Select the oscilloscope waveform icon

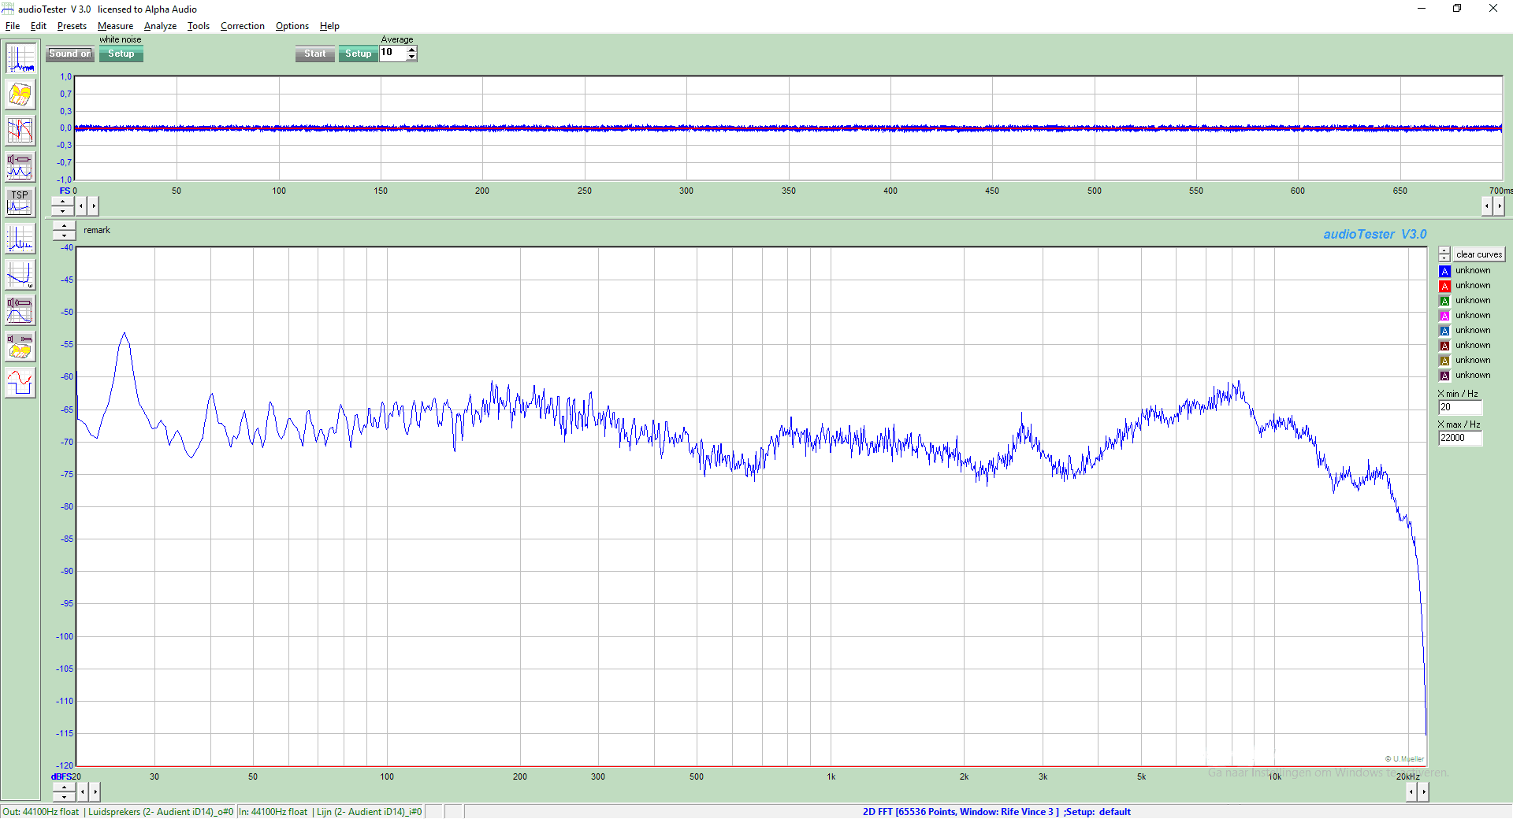click(x=20, y=383)
